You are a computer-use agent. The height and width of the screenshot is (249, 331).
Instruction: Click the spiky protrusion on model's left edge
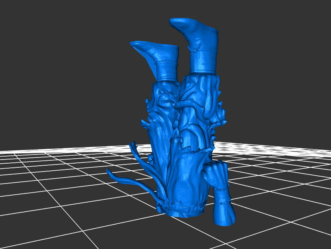(x=146, y=123)
